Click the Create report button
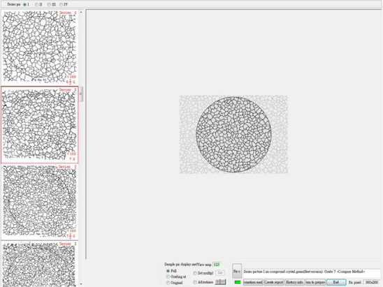 click(274, 282)
